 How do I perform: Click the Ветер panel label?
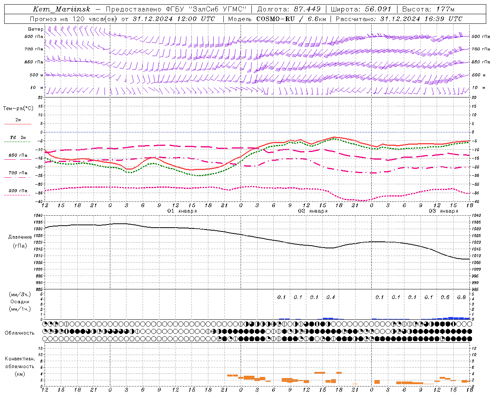point(35,29)
